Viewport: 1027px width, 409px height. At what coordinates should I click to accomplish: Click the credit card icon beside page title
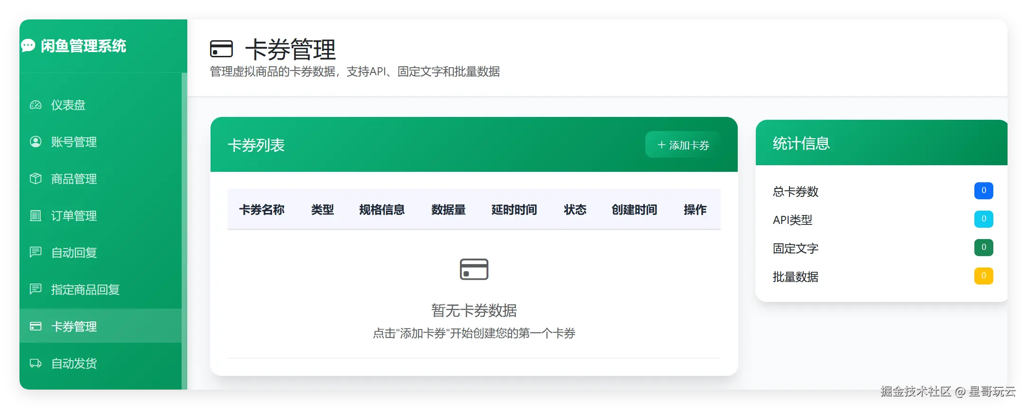(x=221, y=49)
